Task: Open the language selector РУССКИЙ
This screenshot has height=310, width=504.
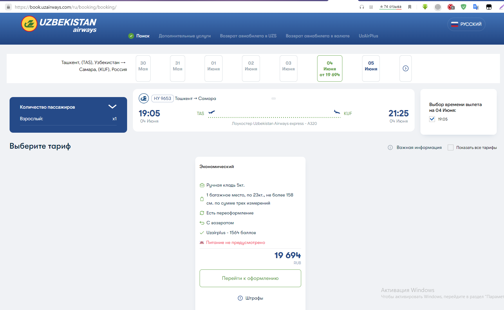Action: [x=466, y=24]
